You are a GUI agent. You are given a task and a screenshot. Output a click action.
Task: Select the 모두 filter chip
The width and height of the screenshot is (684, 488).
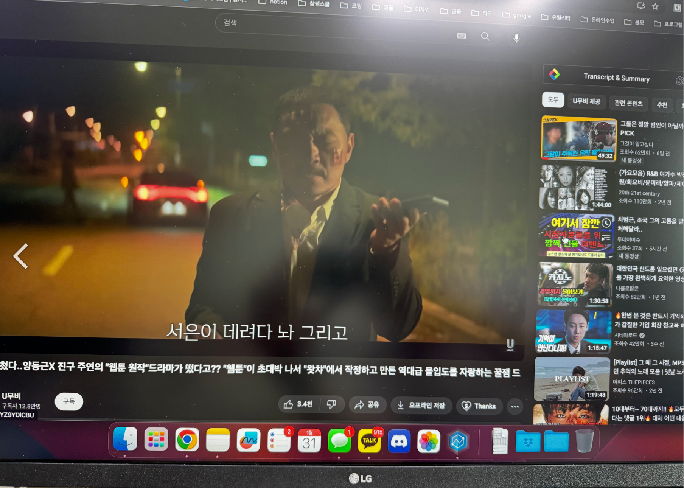(x=553, y=99)
